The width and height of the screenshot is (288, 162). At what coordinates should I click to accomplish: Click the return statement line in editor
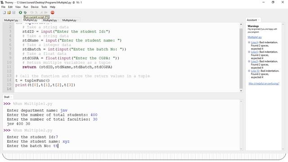(x=67, y=67)
